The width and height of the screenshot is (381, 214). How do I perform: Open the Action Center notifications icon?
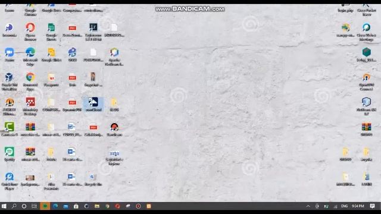372,206
